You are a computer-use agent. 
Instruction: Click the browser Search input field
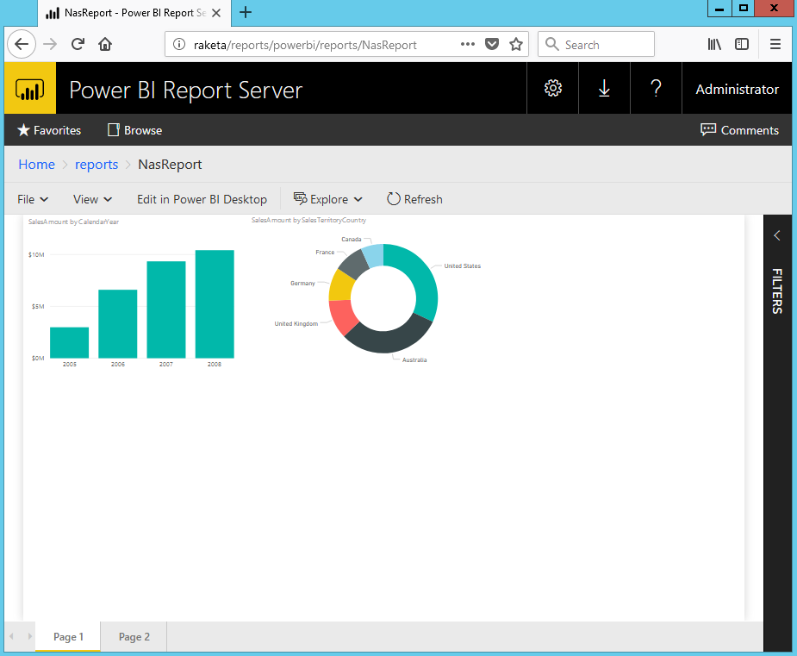[595, 44]
